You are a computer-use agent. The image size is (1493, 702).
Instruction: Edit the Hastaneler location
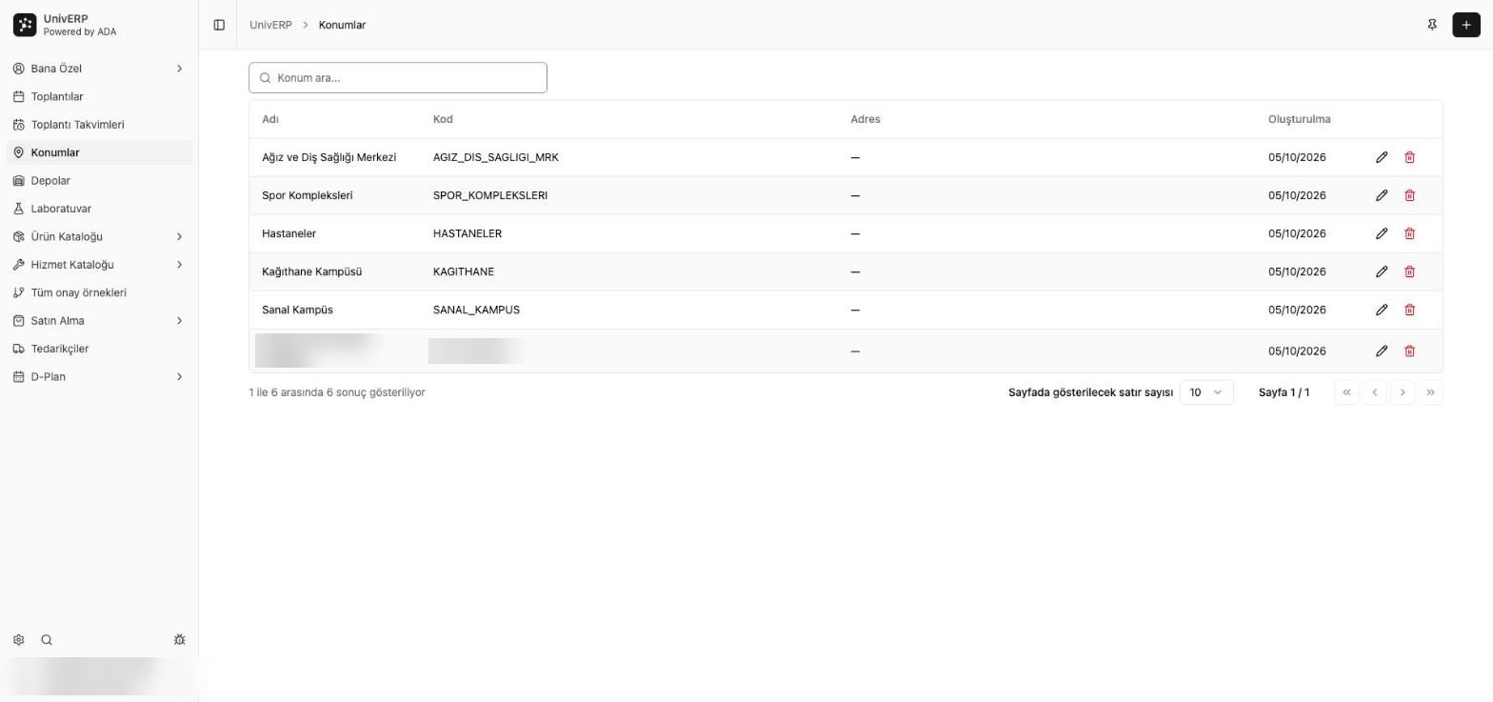[x=1382, y=233]
